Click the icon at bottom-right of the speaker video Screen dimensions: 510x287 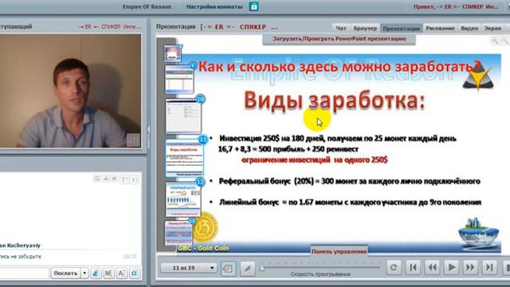pyautogui.click(x=133, y=140)
